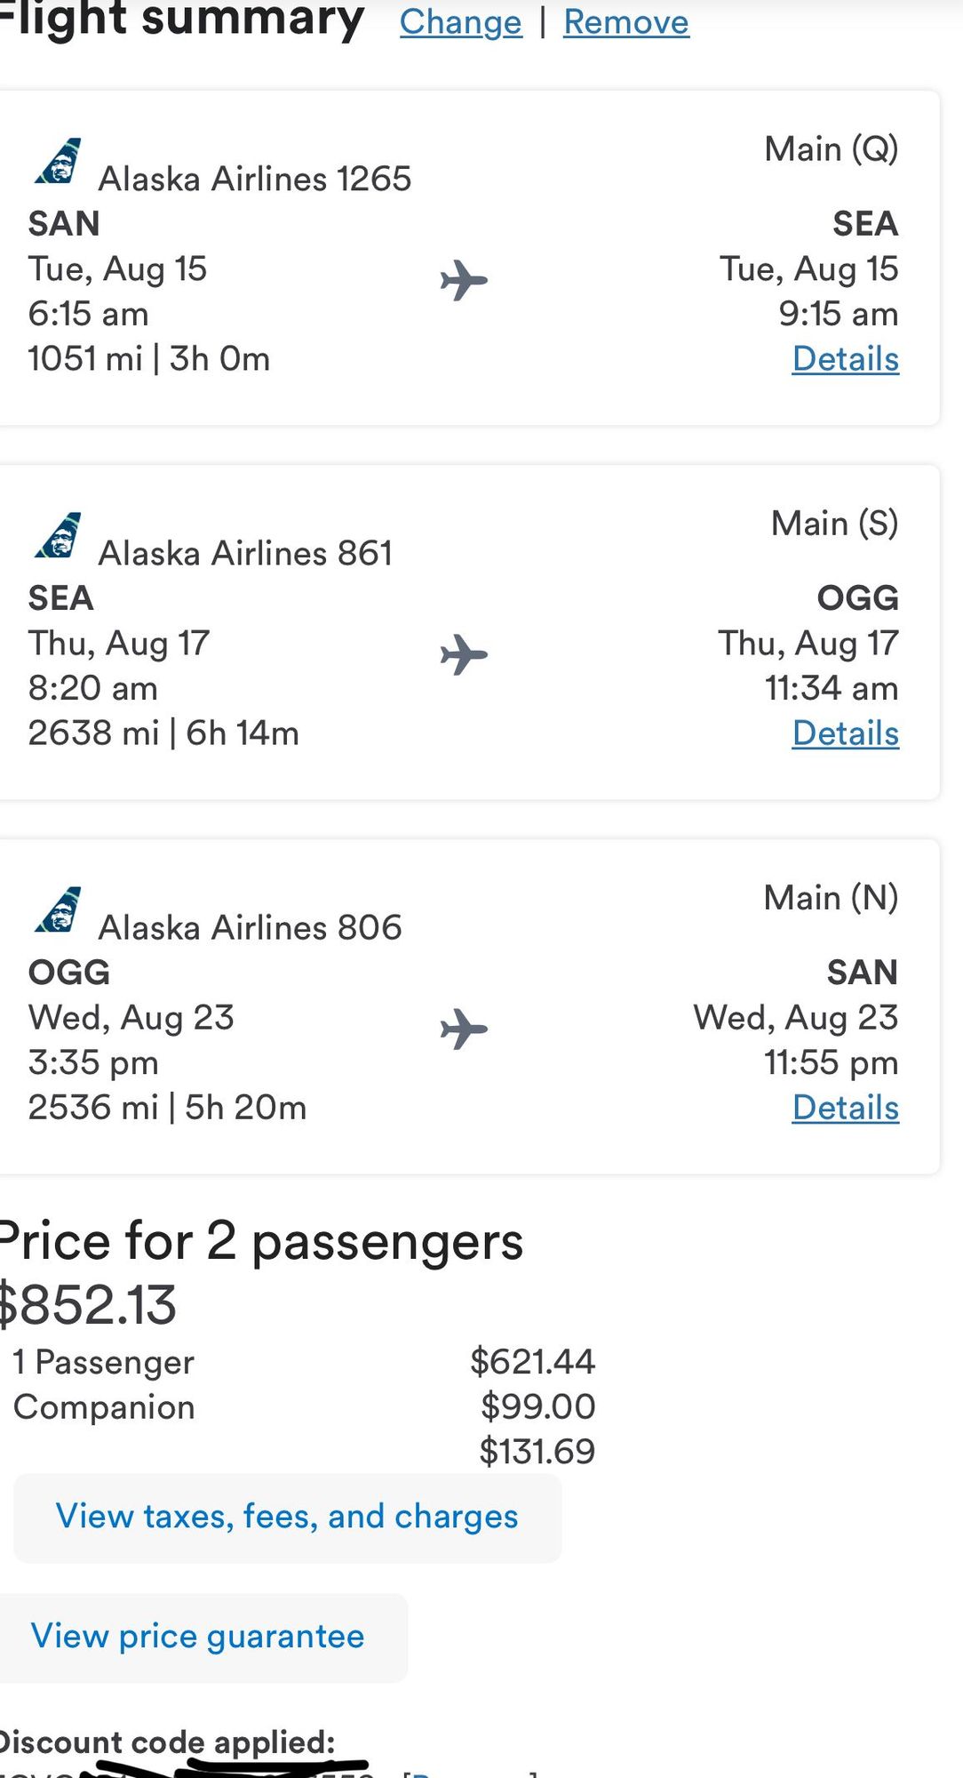This screenshot has width=963, height=1778.
Task: Click the Alaska Airlines 1265 tail logo
Action: [59, 161]
